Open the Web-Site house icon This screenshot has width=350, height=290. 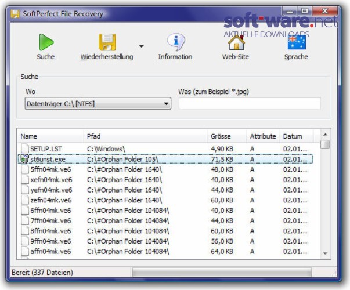pos(236,42)
